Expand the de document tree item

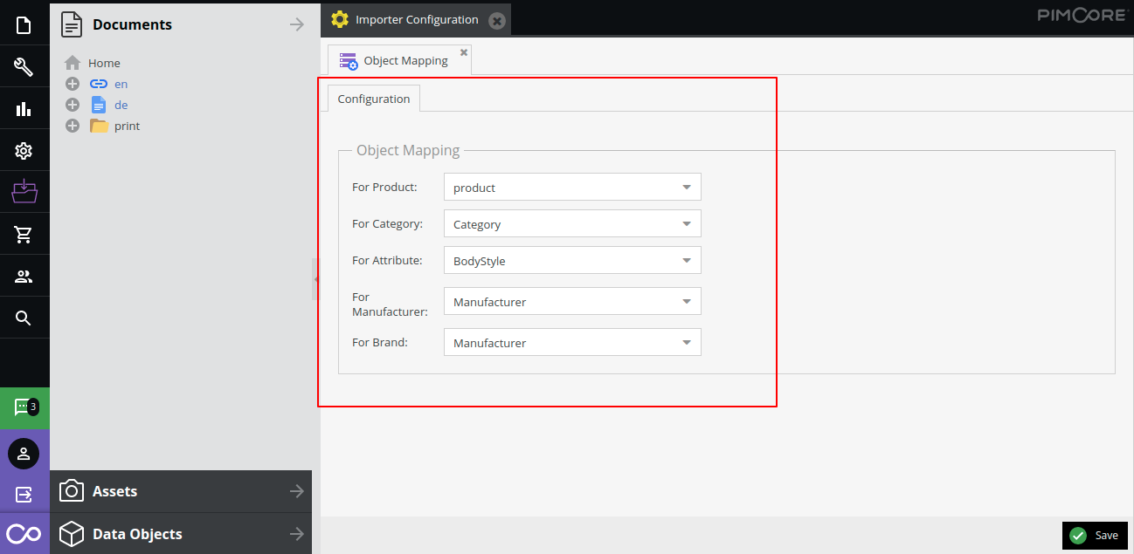click(x=72, y=104)
